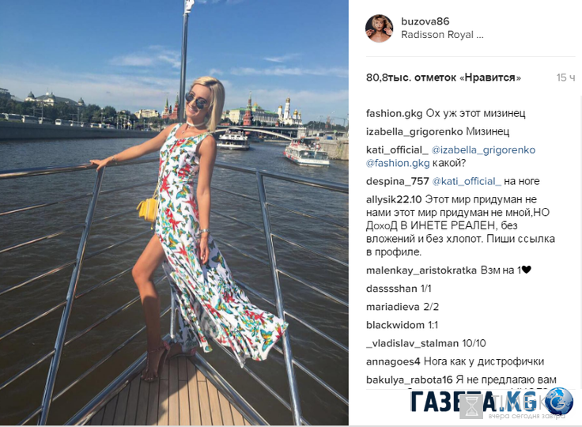The image size is (582, 427).
Task: Open commenter annagoes4 profile
Action: pyautogui.click(x=393, y=361)
